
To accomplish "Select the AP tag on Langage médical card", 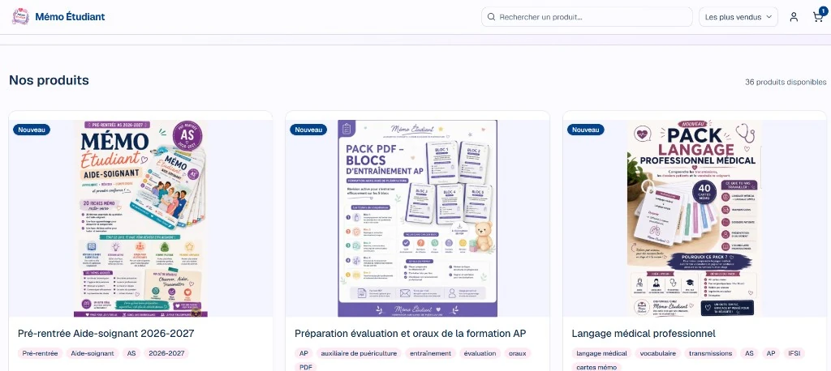I will tap(771, 353).
